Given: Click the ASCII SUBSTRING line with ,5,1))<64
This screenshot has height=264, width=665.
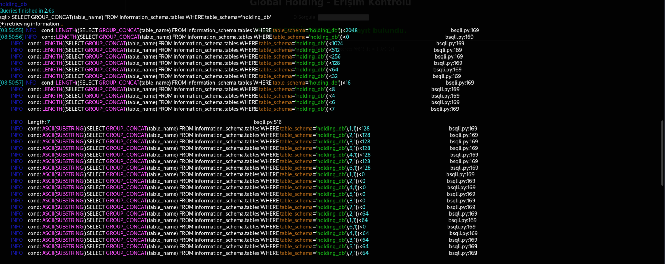Looking at the screenshot, I should point(198,247).
